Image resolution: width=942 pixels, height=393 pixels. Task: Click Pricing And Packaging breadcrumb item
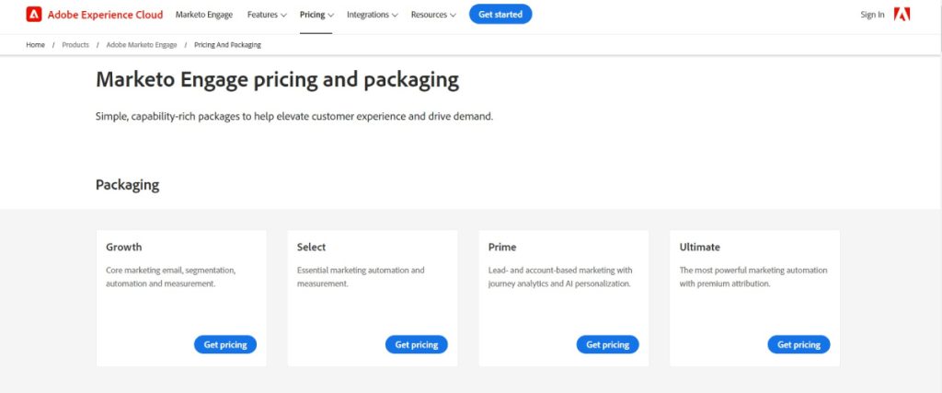pos(228,45)
